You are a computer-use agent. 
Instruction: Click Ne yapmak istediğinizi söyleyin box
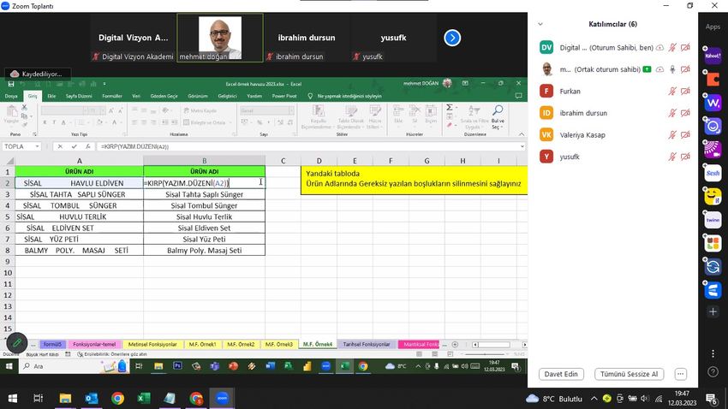349,96
